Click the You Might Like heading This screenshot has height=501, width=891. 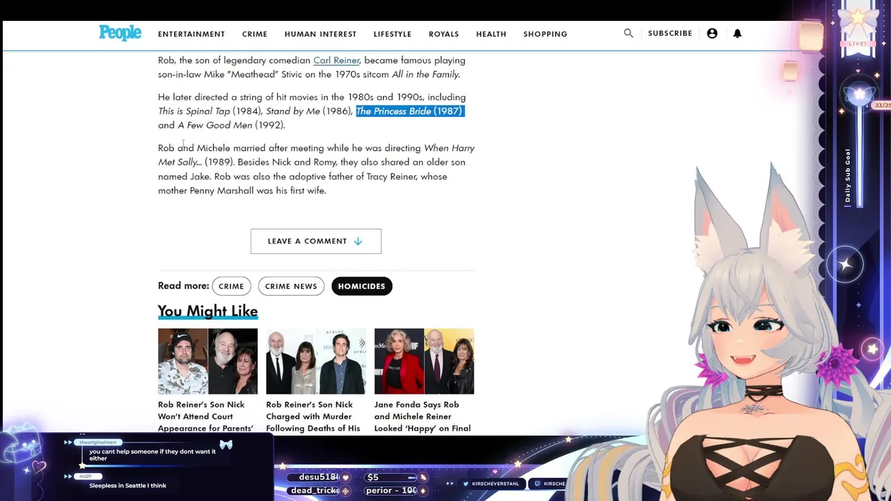click(207, 311)
